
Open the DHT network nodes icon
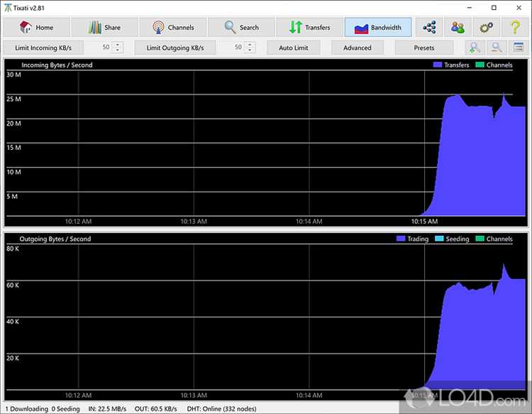[429, 27]
